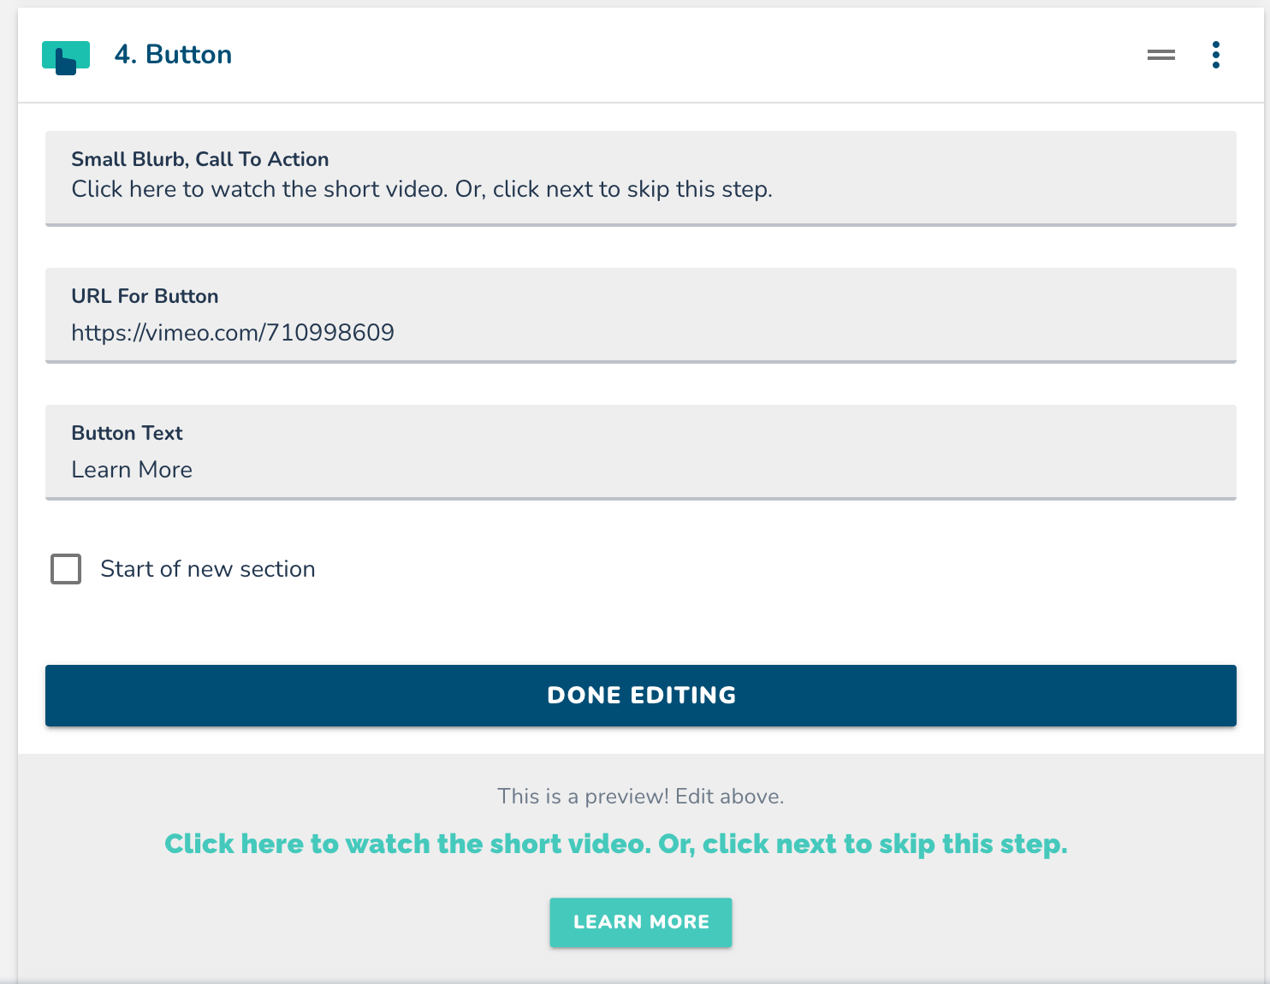Click the "Click here to watch" blurb text

click(x=421, y=189)
